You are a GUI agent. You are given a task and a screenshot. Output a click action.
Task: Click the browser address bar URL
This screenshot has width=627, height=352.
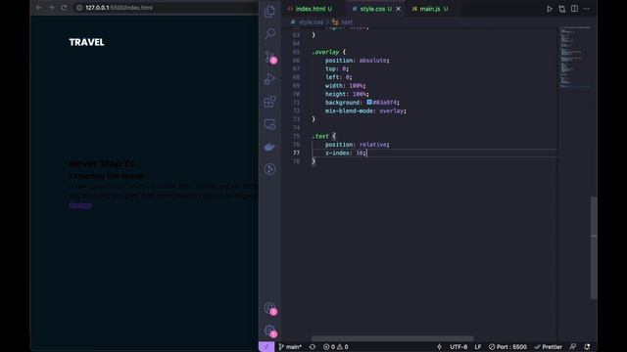coord(120,8)
